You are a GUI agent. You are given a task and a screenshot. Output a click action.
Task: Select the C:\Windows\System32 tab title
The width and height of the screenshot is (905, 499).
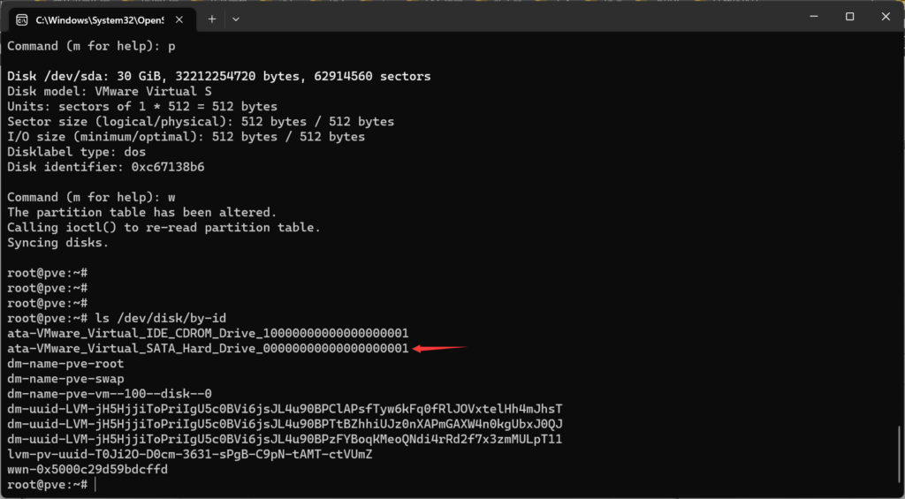click(99, 19)
